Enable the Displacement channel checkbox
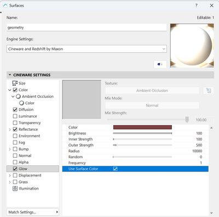This screenshot has width=219, height=217. pyautogui.click(x=15, y=175)
